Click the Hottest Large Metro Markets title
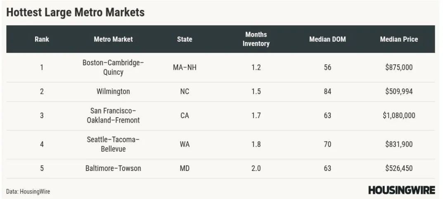This screenshot has height=199, width=443. pos(76,12)
